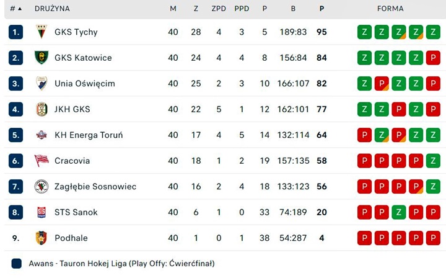This screenshot has height=278, width=446.
Task: Click the blue Awans legend square
Action: 17,264
